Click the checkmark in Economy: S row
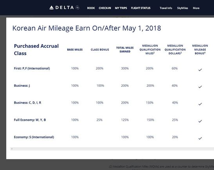Image resolution: width=214 pixels, height=170 pixels. [x=200, y=138]
